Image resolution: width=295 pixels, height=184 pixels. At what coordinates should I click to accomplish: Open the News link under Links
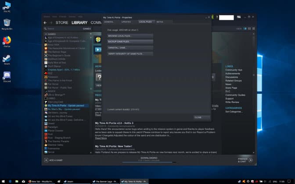228,84
